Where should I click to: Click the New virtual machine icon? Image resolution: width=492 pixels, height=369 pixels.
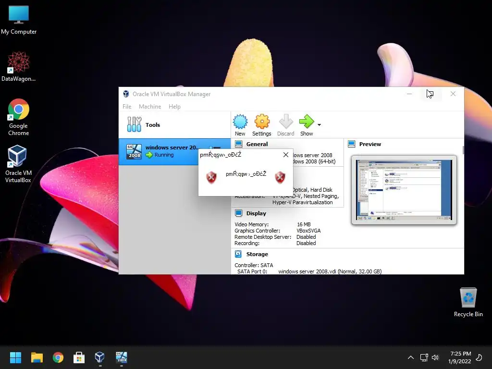pyautogui.click(x=240, y=122)
